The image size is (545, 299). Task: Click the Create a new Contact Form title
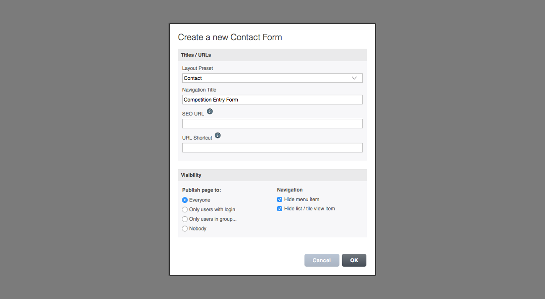pyautogui.click(x=230, y=37)
